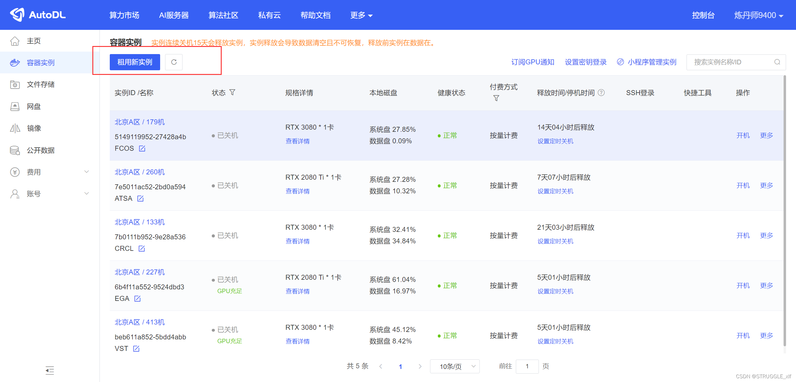Open the 炼丹师9400 user dropdown
Viewport: 796px width, 382px height.
[759, 15]
